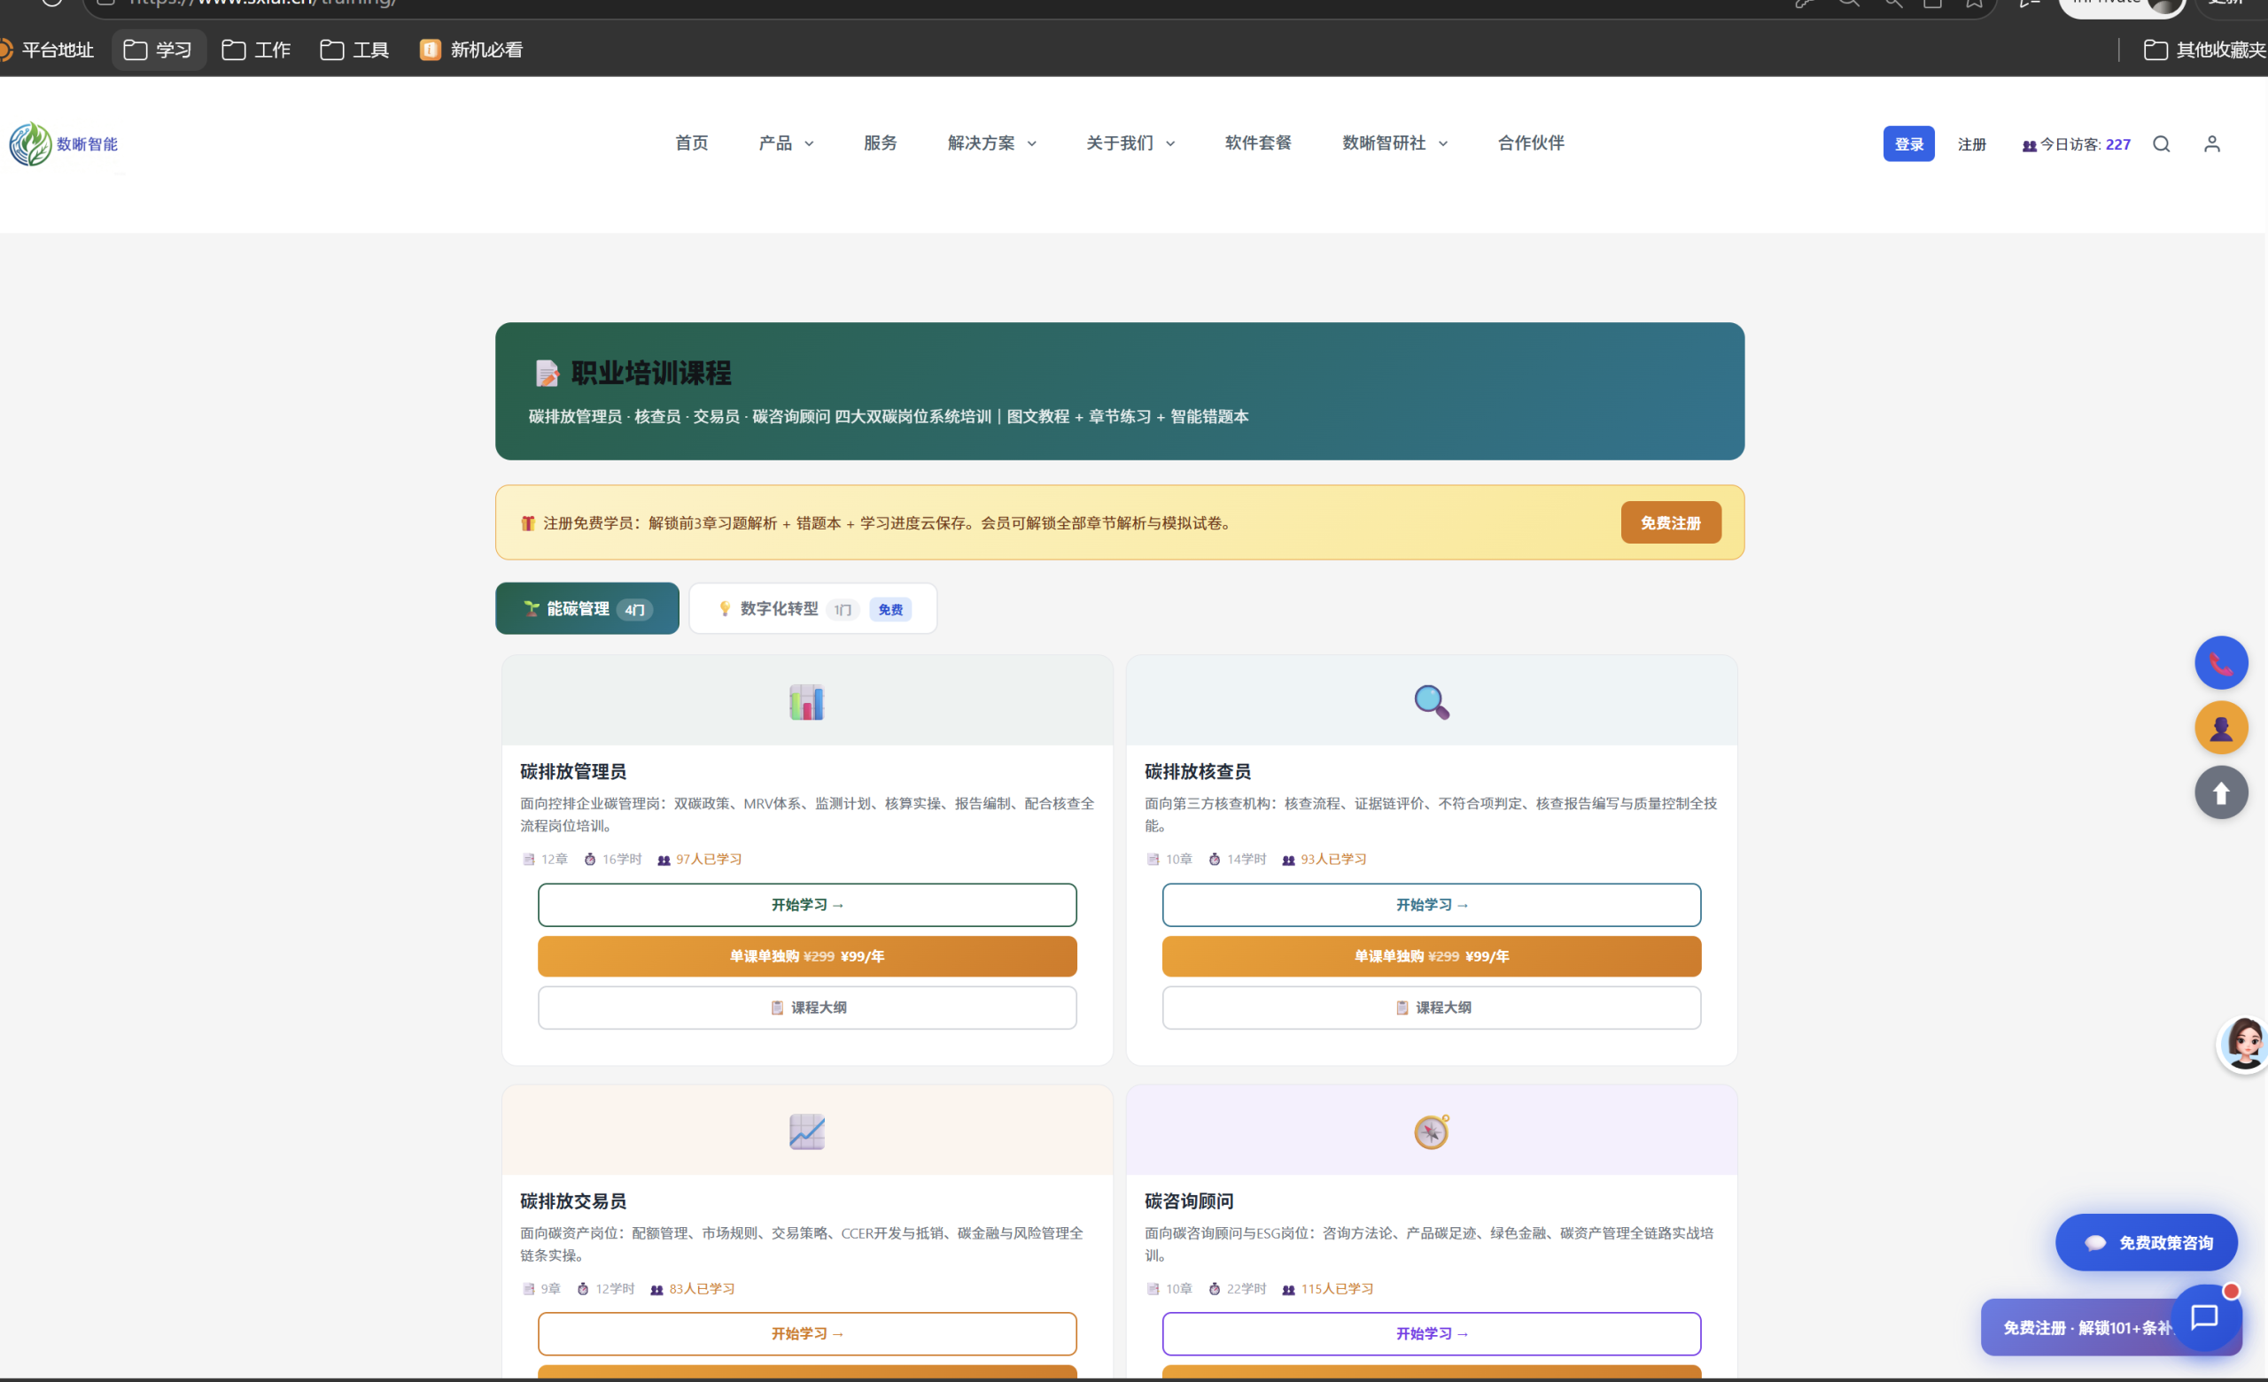Screen dimensions: 2268x1382
Task: Expand the 产品 dropdown menu
Action: pos(786,143)
